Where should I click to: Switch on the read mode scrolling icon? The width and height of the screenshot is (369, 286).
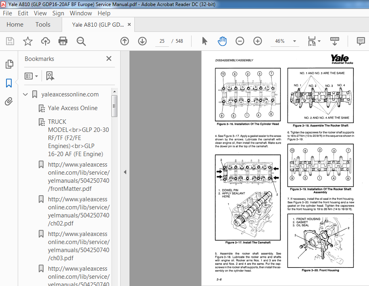[334, 41]
